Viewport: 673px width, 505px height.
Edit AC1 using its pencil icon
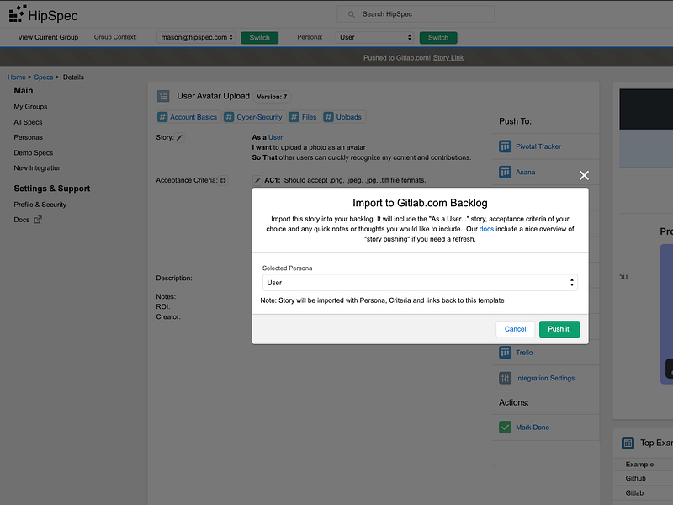coord(257,180)
